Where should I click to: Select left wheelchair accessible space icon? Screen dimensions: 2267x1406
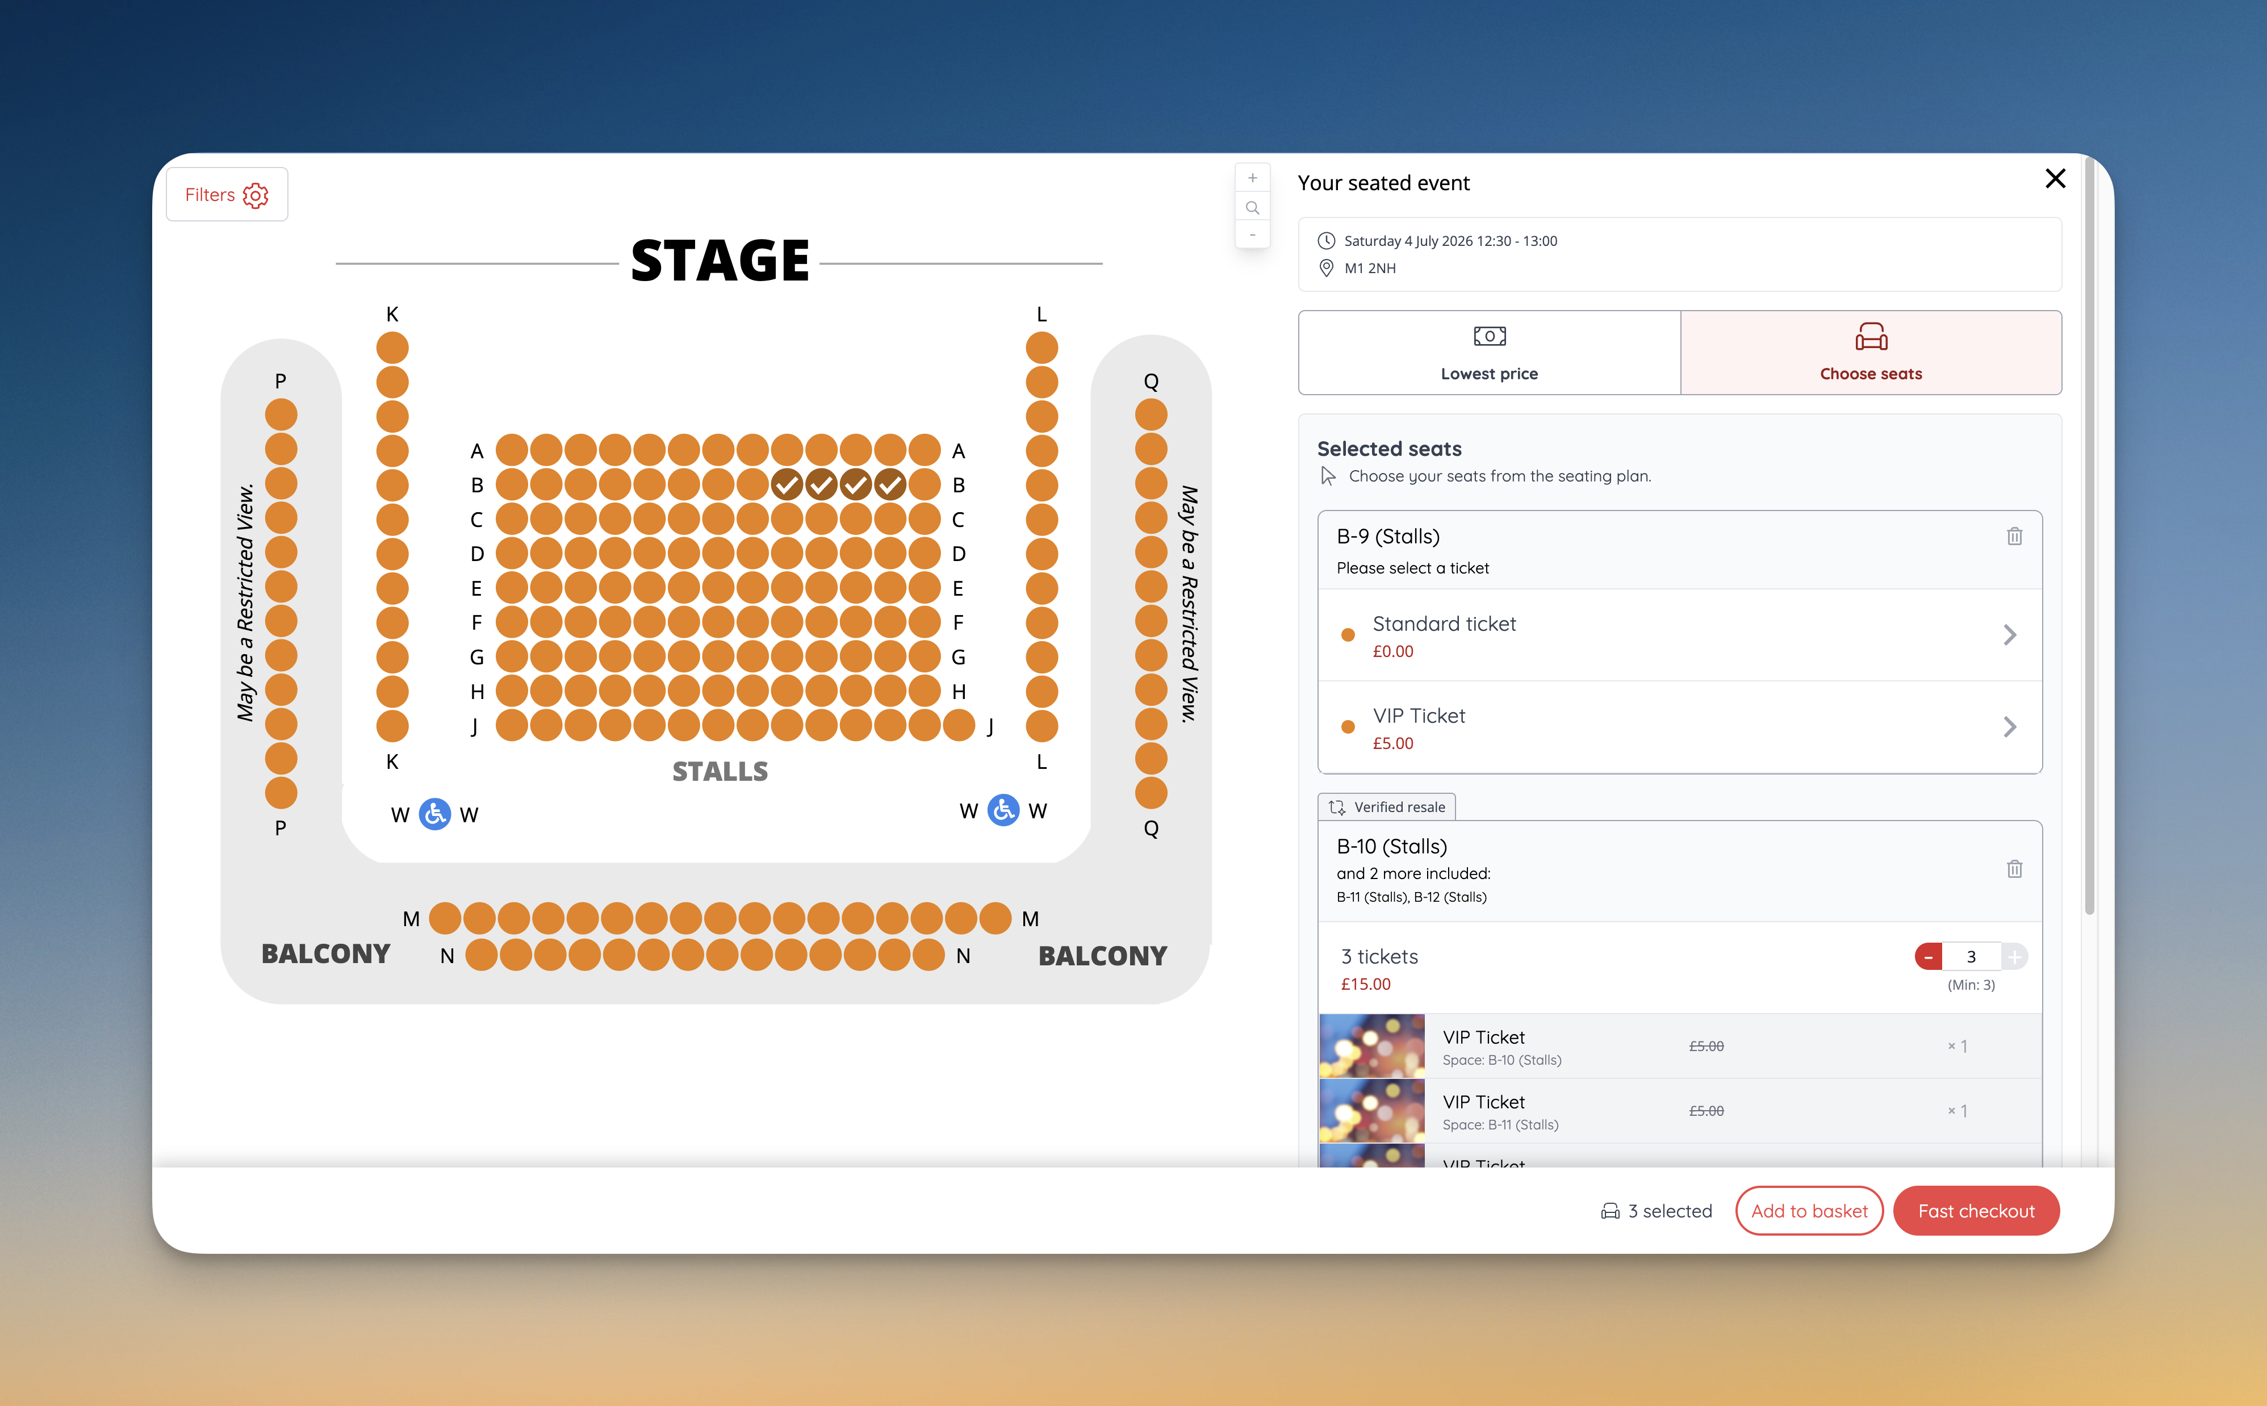(x=434, y=814)
